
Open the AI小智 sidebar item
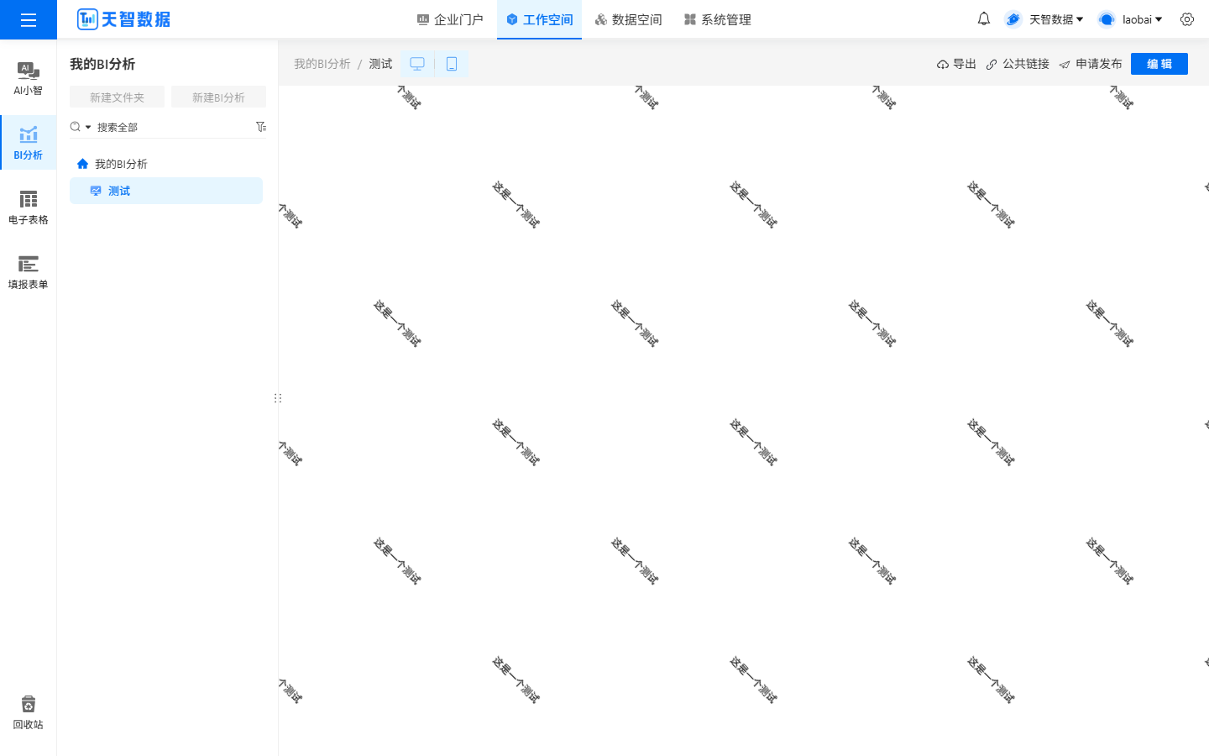click(28, 79)
